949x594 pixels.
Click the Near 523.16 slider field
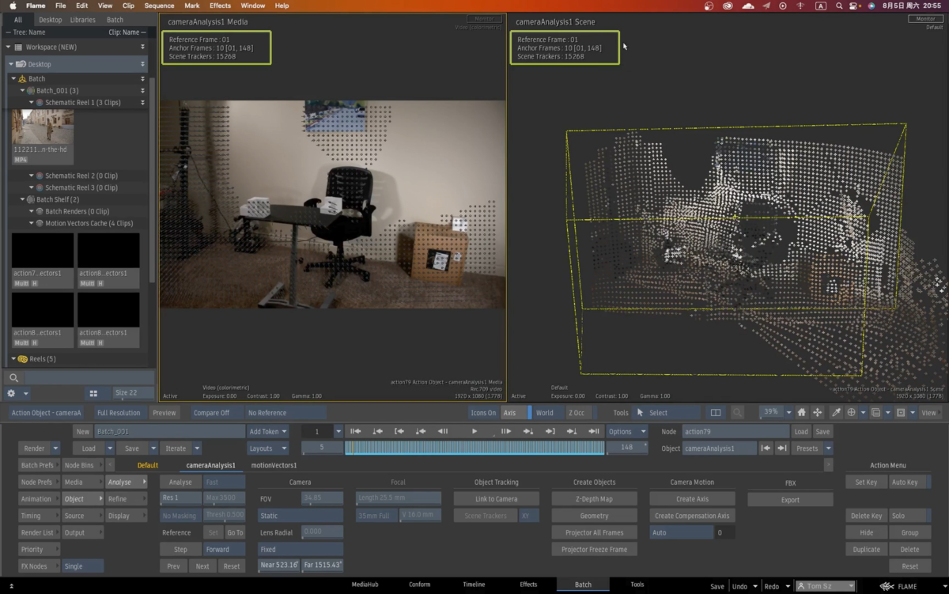pos(278,565)
